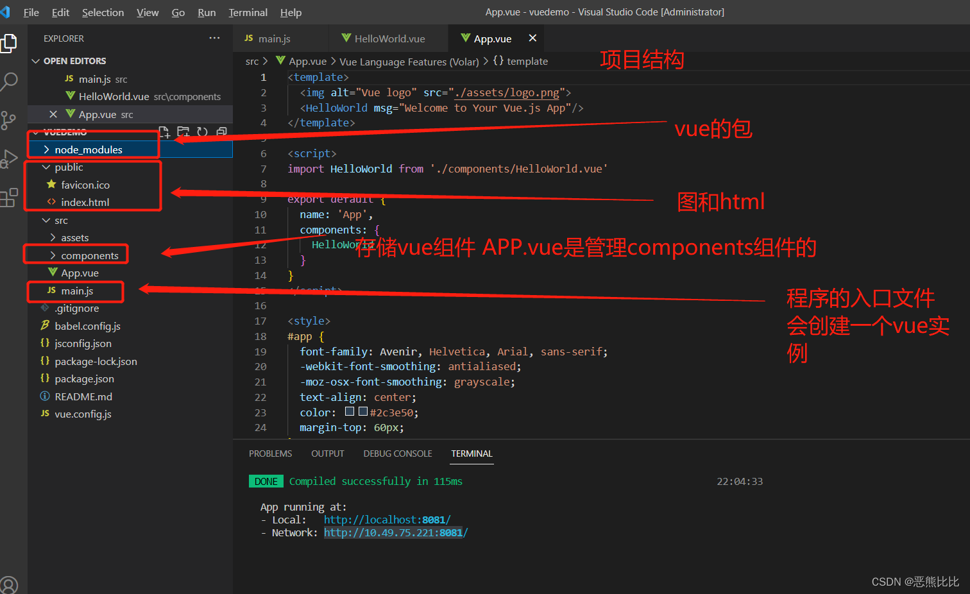Open HelloWorld.vue from Open Editors list
The height and width of the screenshot is (594, 970).
(130, 96)
